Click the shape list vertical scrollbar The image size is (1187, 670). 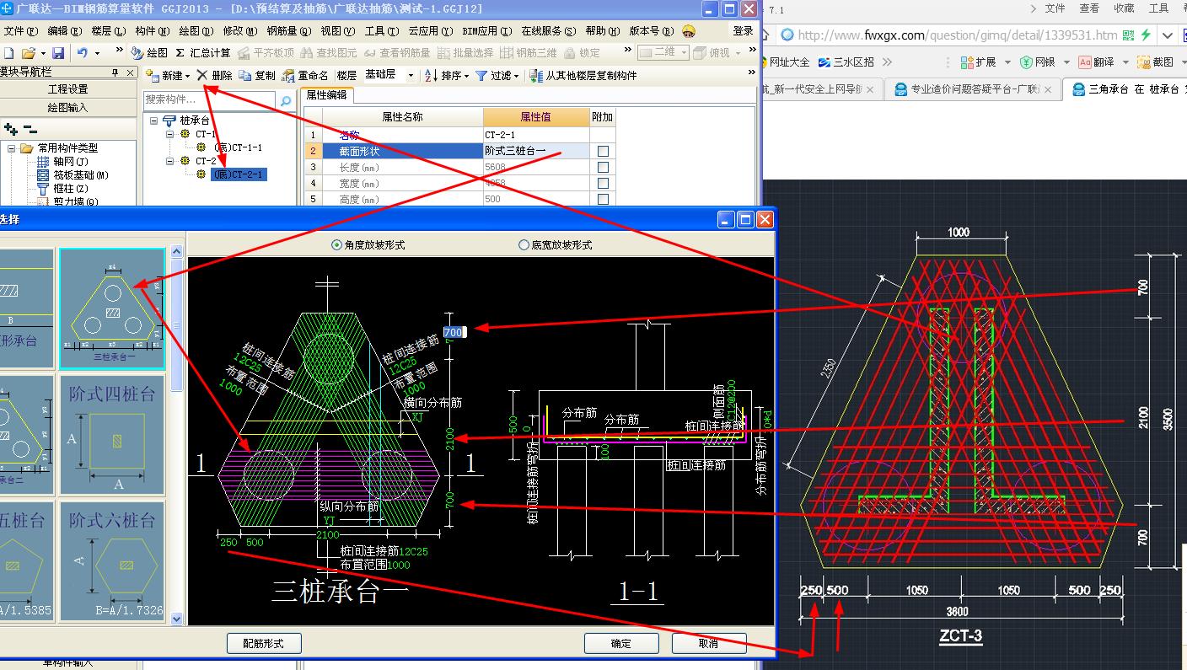tap(176, 435)
